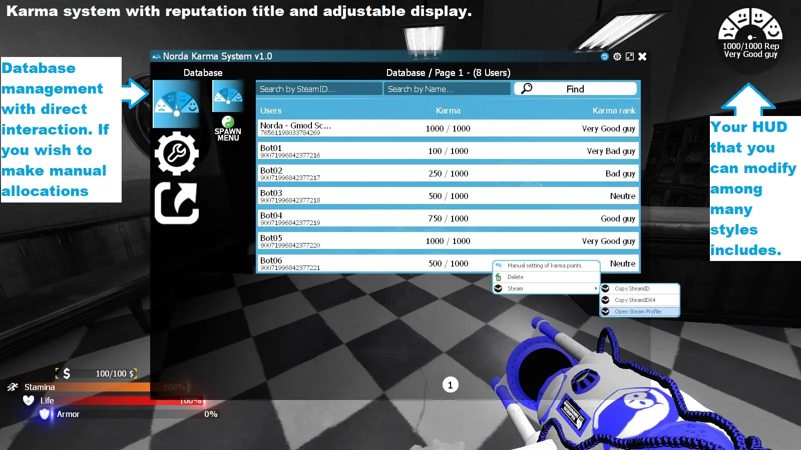Viewport: 801px width, 450px height.
Task: Maximize the Norda Karma System window
Action: [630, 56]
